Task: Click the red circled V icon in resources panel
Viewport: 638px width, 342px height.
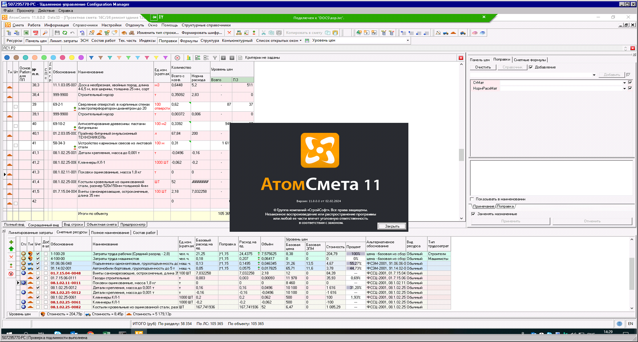Action: [x=11, y=274]
